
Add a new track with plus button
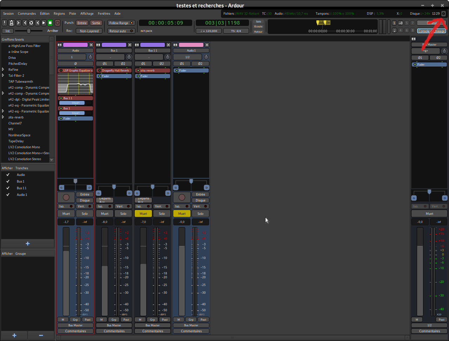click(28, 244)
